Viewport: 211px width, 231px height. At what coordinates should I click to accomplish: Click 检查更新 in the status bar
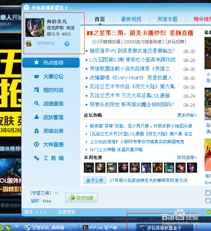pyautogui.click(x=67, y=212)
